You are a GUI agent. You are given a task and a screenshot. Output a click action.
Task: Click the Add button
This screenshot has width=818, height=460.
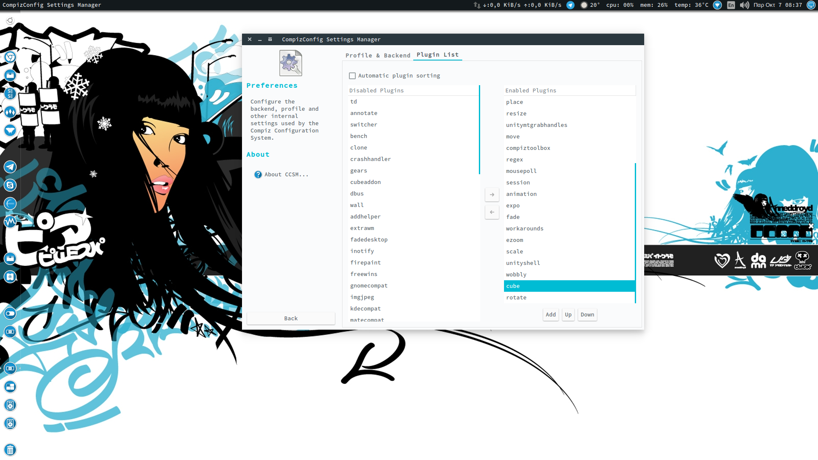pos(551,315)
